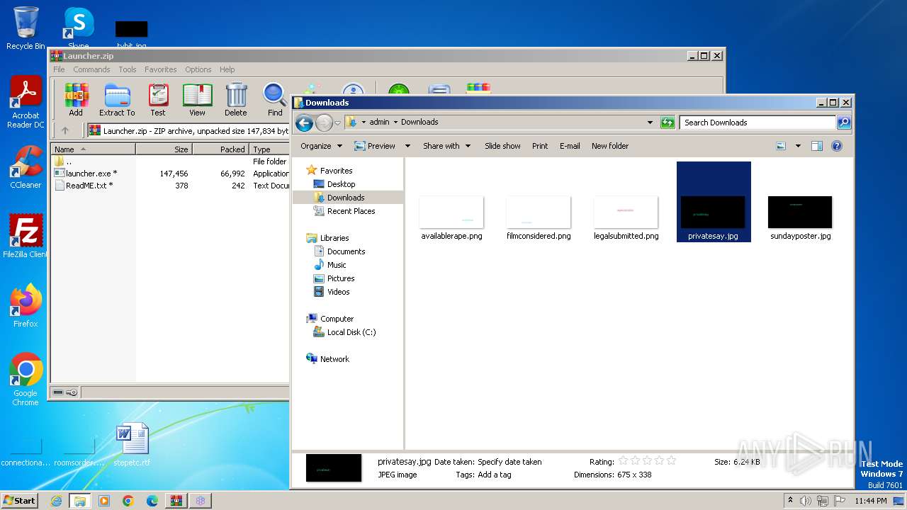Expand the address bar history dropdown
The height and width of the screenshot is (510, 907).
650,123
